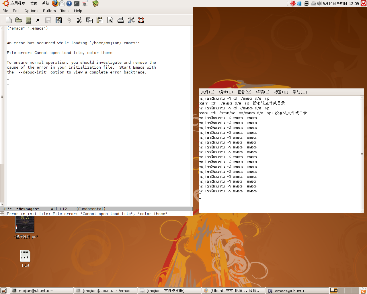Switch to emacs@ubuntu taskbar button
Viewport: 367px width, 294px height.
[297, 291]
